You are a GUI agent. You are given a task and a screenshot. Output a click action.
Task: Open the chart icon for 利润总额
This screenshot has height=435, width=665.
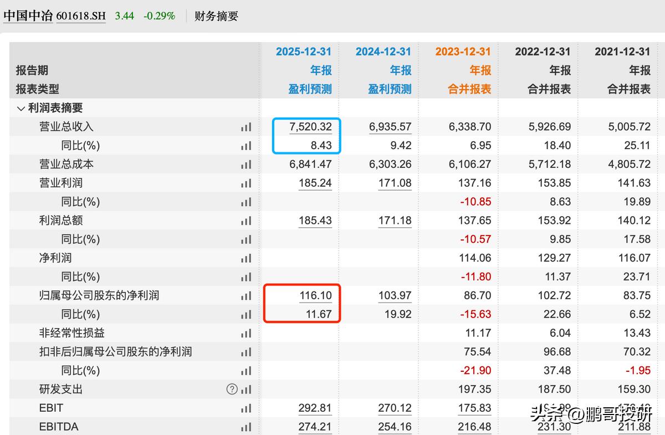pyautogui.click(x=245, y=220)
